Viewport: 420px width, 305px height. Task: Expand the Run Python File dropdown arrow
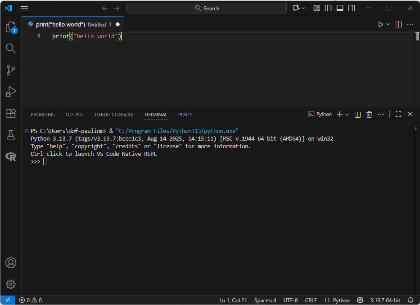[x=388, y=24]
